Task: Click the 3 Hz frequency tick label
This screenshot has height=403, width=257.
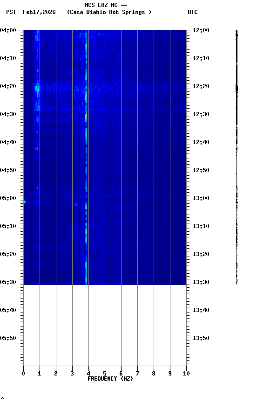Action: point(72,374)
